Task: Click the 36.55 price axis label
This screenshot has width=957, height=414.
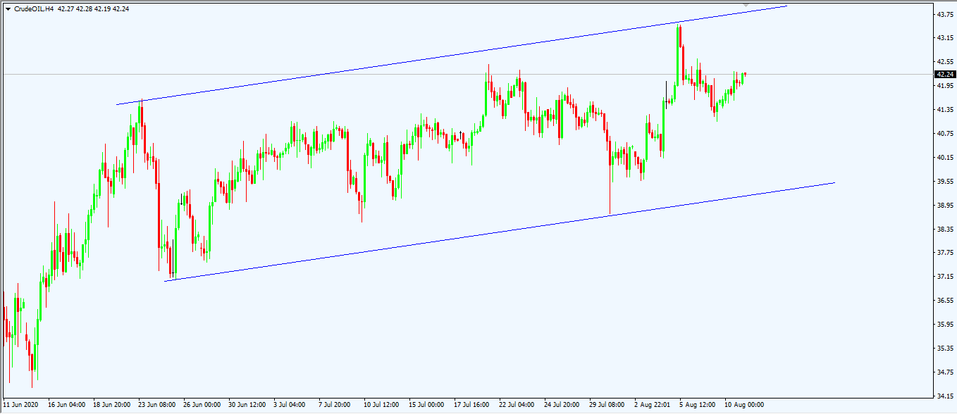Action: (x=945, y=301)
